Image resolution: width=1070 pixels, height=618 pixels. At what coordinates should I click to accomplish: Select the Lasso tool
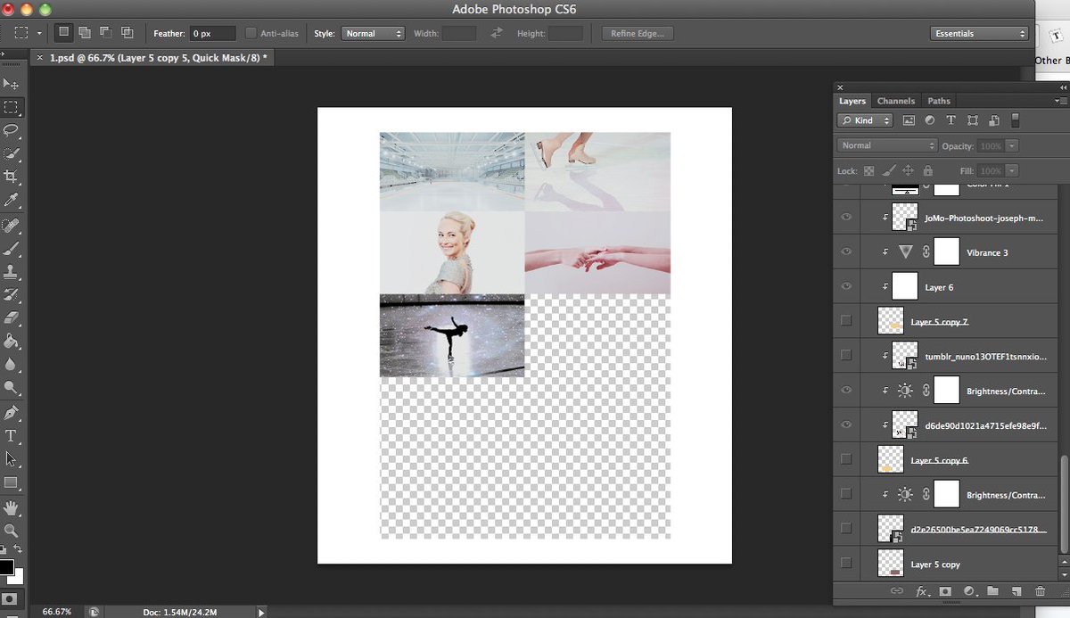(x=12, y=130)
